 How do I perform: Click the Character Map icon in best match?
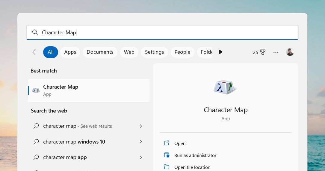36,90
